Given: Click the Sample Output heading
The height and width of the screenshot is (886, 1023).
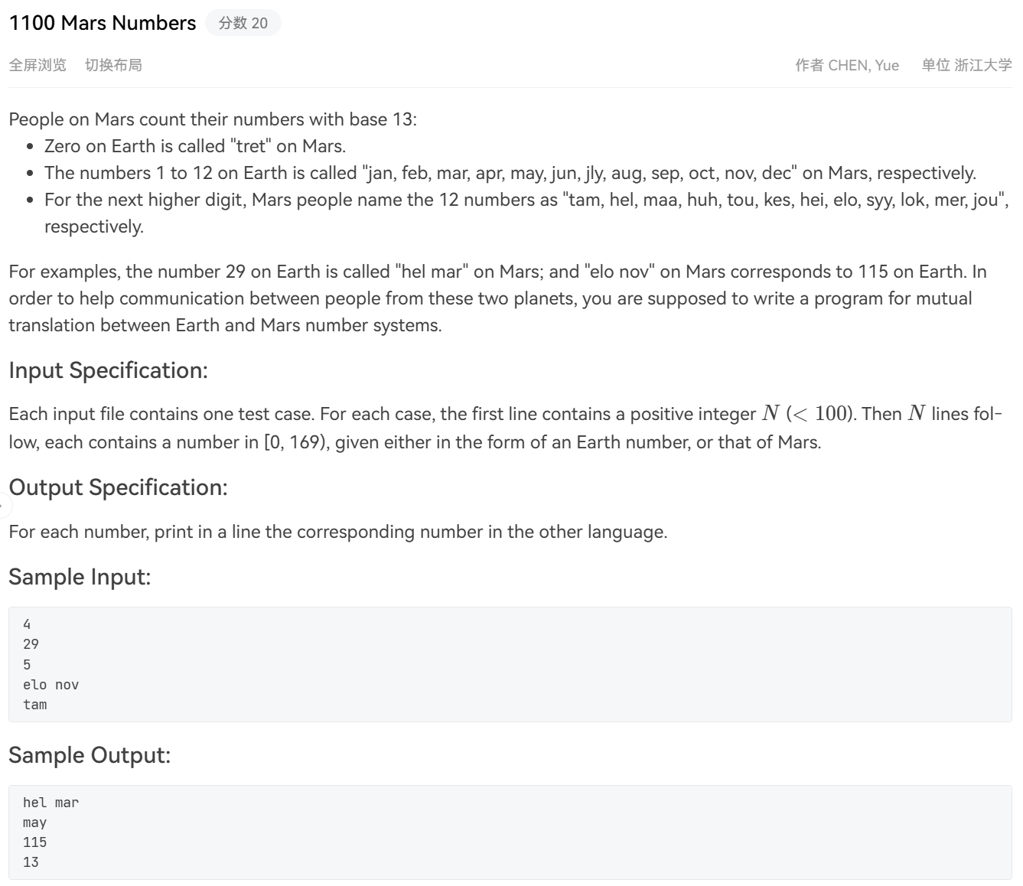Looking at the screenshot, I should [x=90, y=755].
